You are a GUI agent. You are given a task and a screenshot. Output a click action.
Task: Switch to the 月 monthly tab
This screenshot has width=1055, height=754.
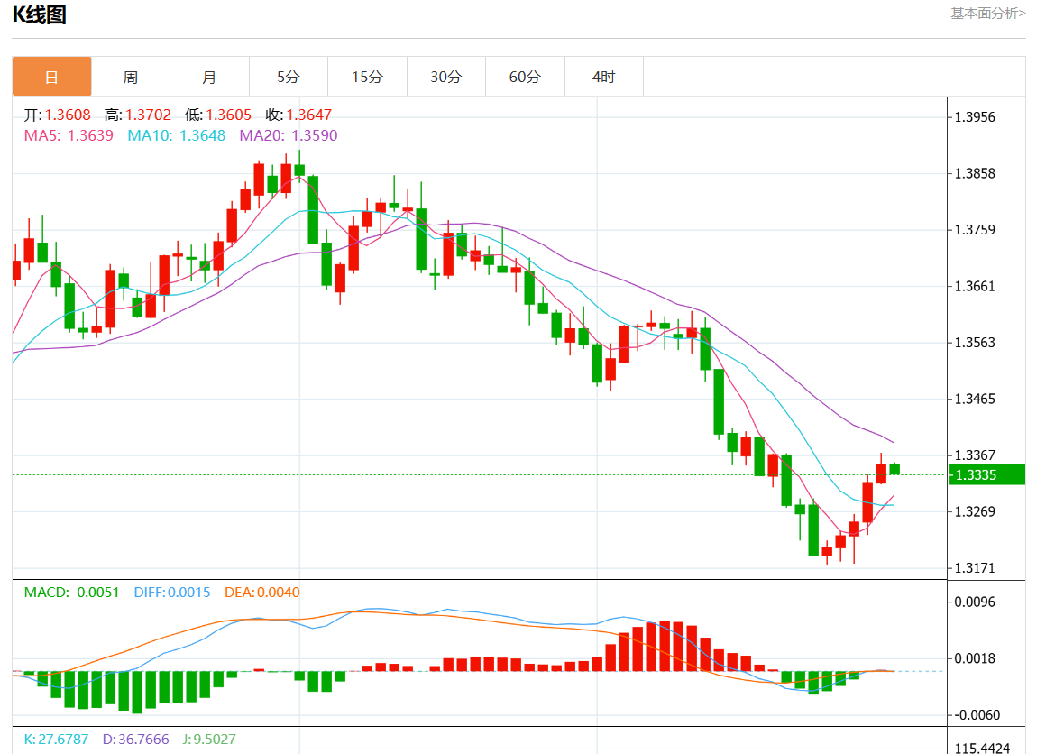[209, 77]
